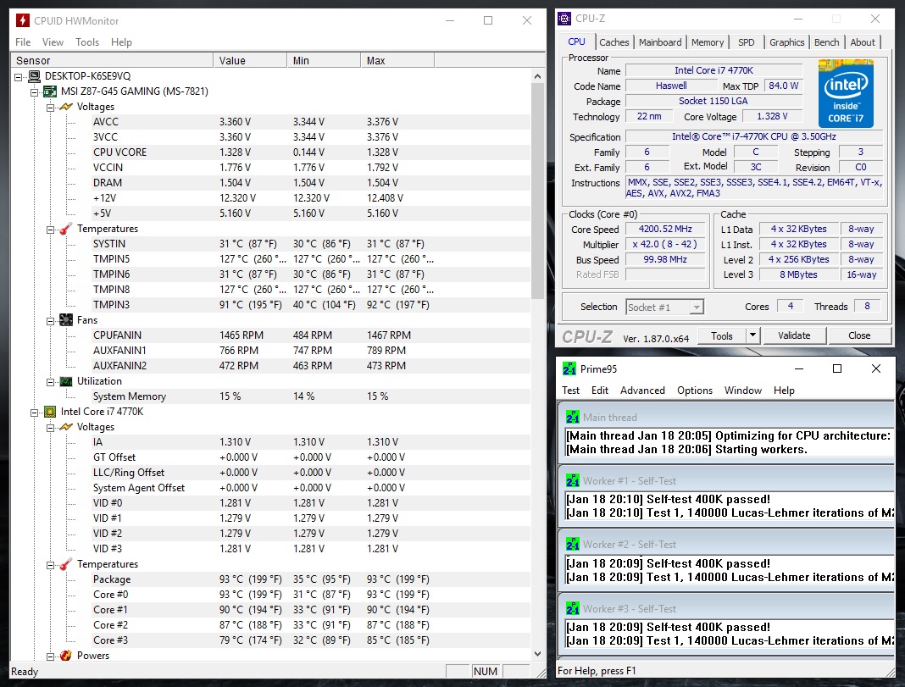Click the Utilization chip icon
905x687 pixels.
pos(66,381)
